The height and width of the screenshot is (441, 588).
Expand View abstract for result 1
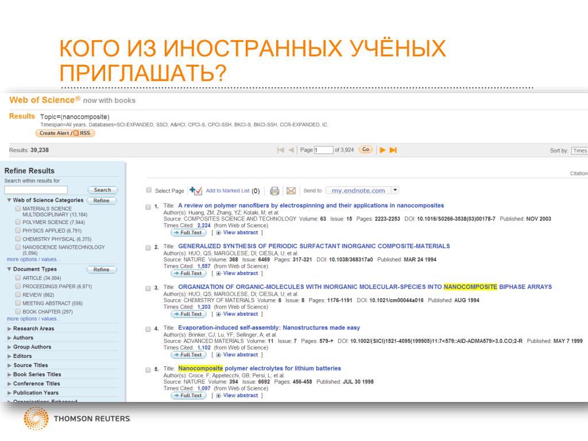(237, 233)
